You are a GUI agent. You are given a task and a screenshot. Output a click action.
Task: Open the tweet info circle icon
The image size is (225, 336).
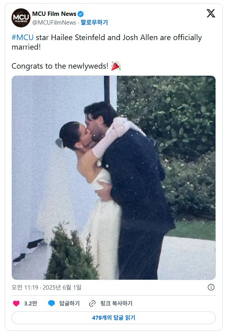click(x=211, y=287)
